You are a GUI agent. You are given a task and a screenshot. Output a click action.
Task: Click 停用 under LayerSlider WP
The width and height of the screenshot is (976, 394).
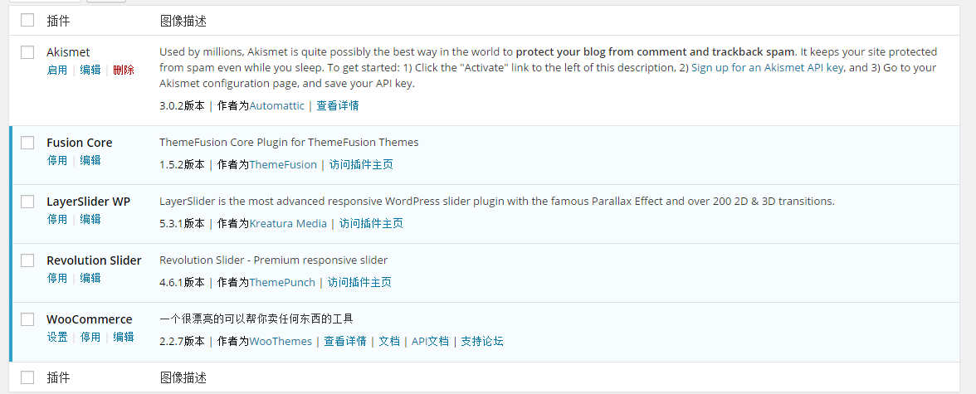[57, 220]
